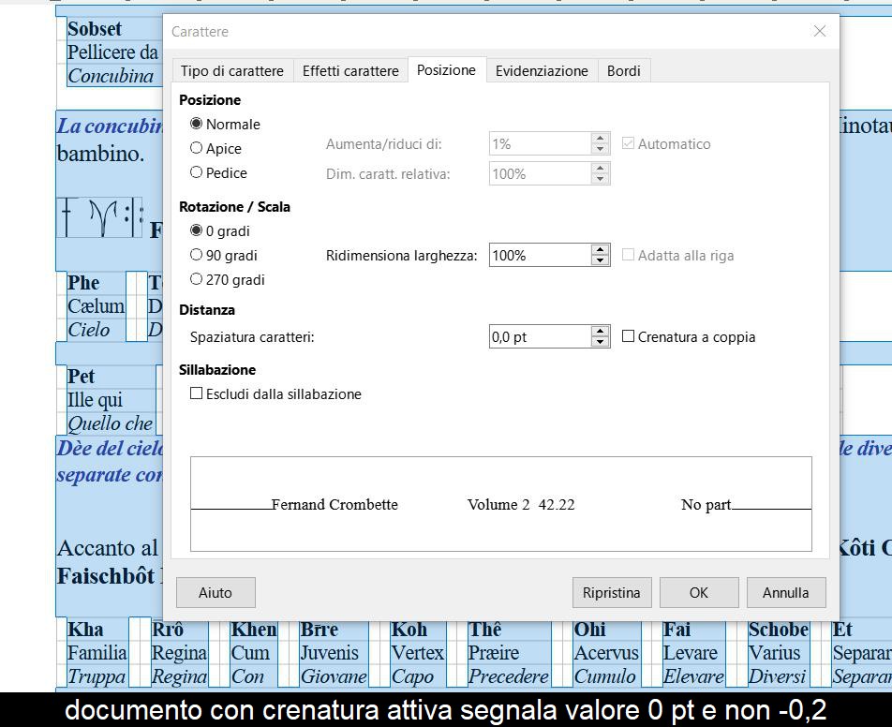Select the Apice radio button
This screenshot has height=727, width=892.
pos(216,148)
